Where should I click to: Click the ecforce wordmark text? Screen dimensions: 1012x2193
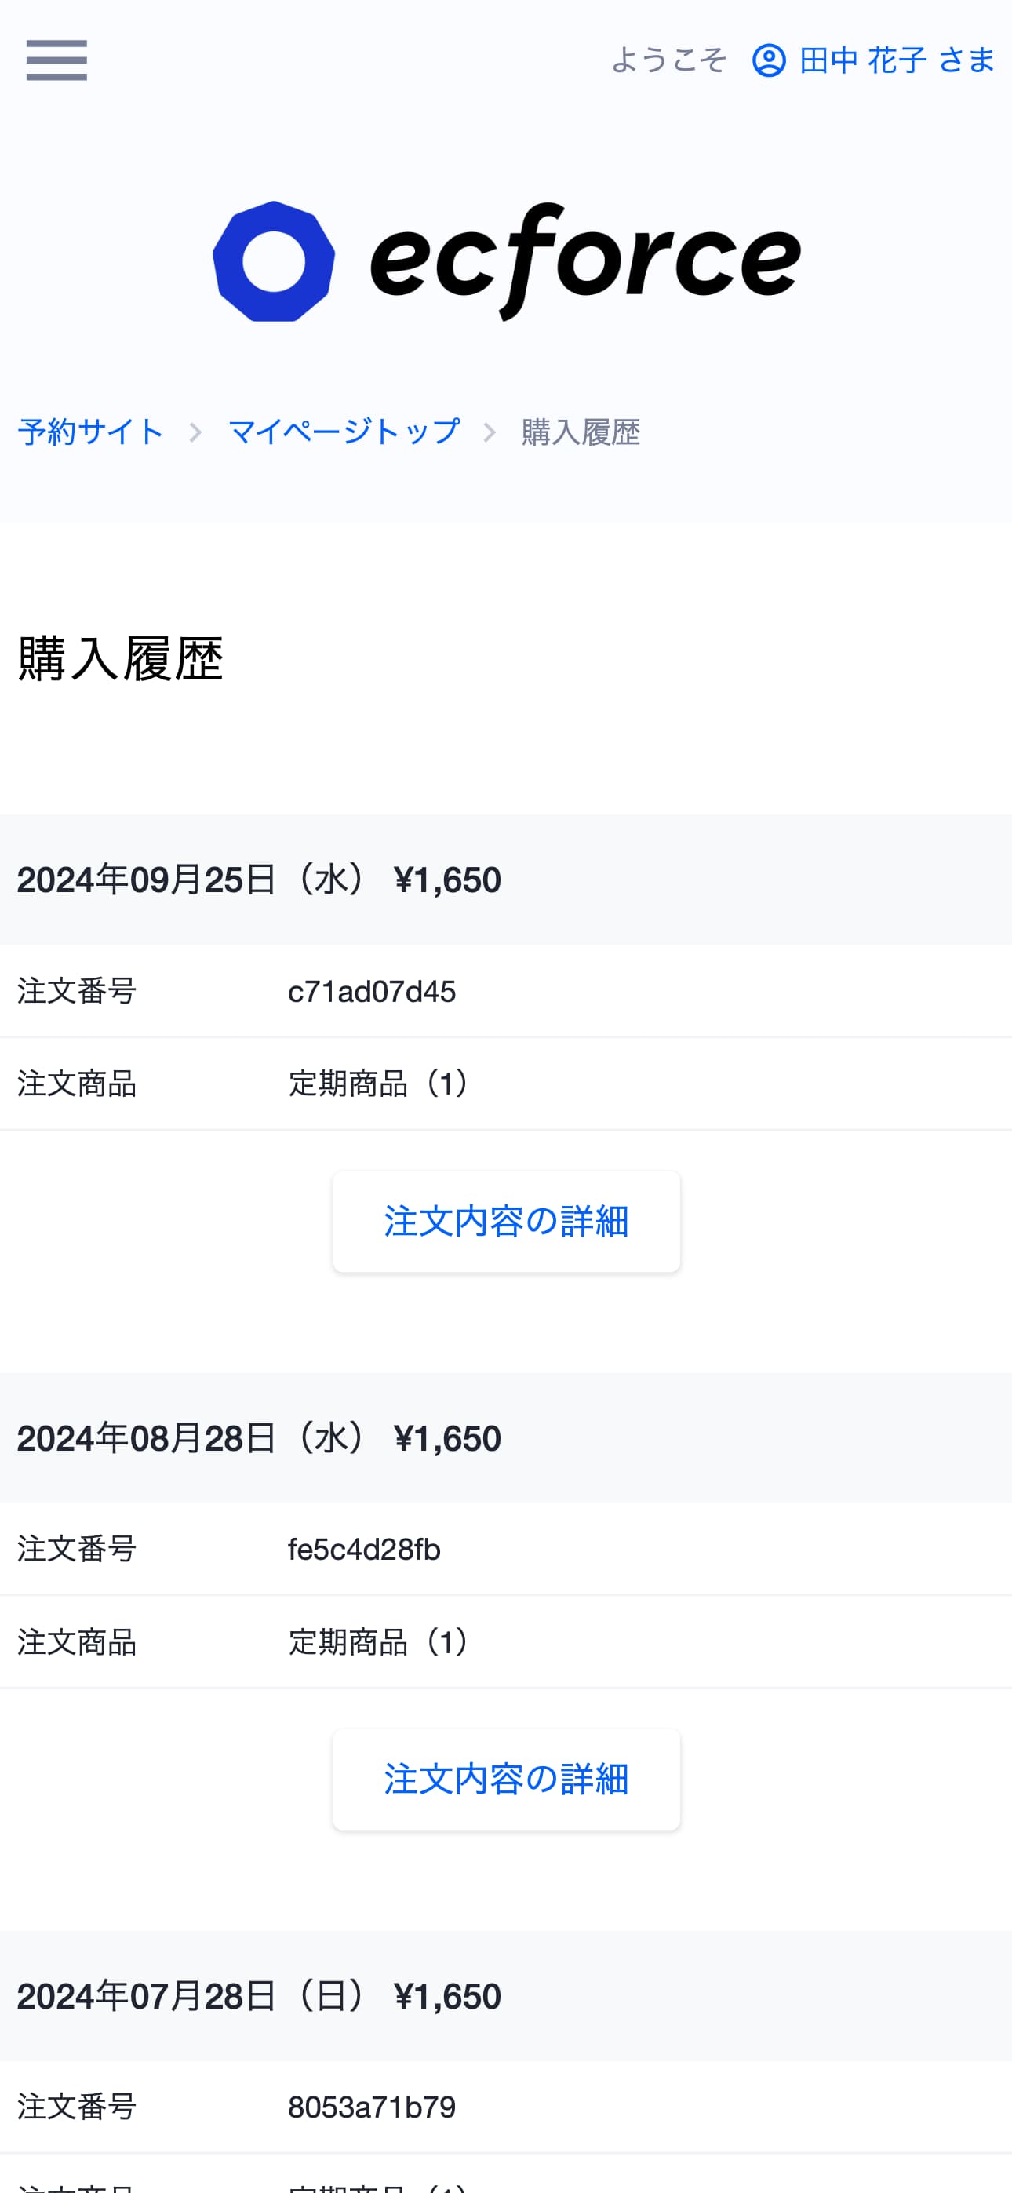(585, 261)
